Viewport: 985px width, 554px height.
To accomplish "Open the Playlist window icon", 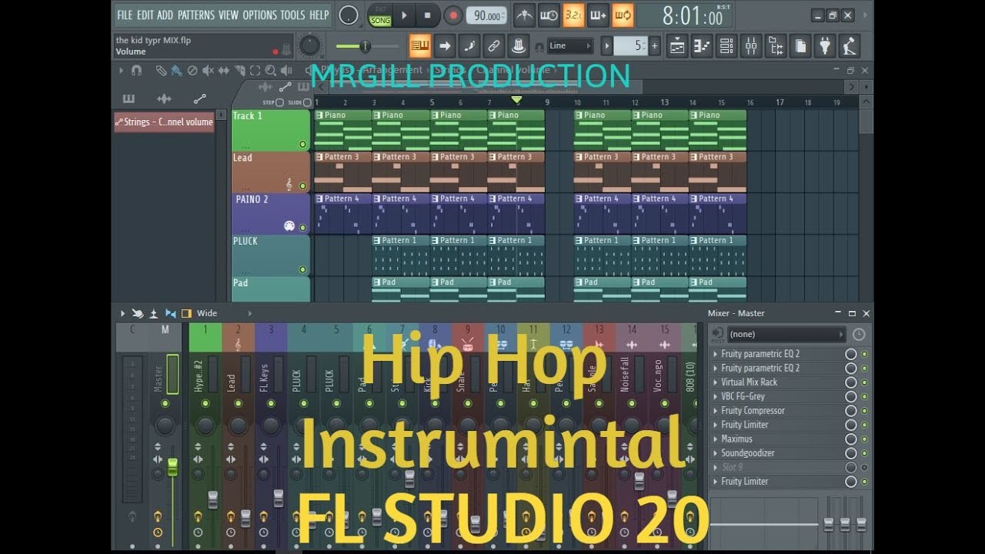I will point(677,46).
